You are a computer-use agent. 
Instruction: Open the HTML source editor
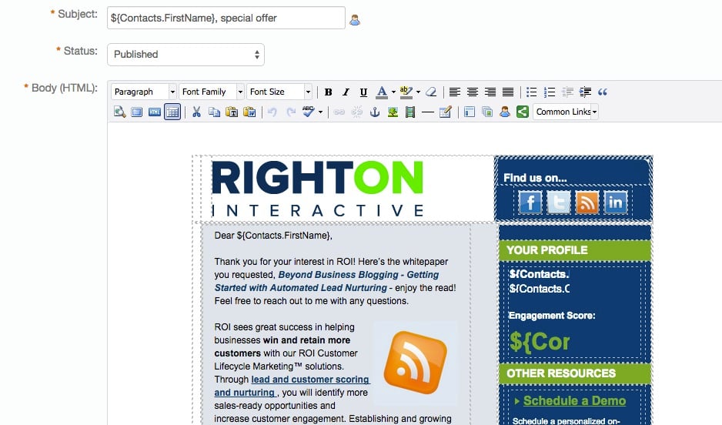pos(155,112)
